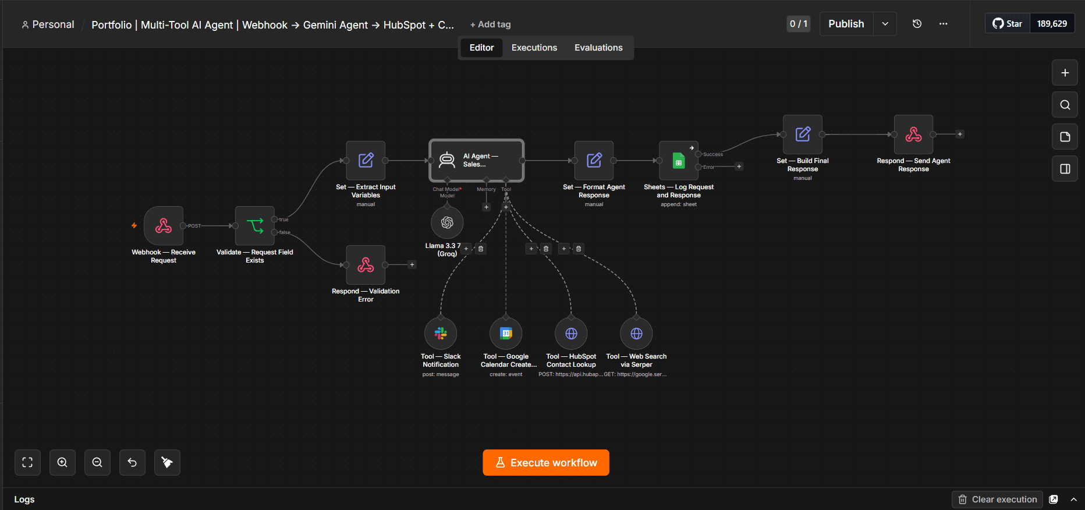Image resolution: width=1085 pixels, height=510 pixels.
Task: Add a node on the Web Search tool connection
Action: point(563,249)
